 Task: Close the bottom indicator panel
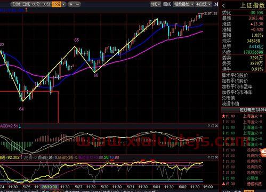[x=216, y=157]
